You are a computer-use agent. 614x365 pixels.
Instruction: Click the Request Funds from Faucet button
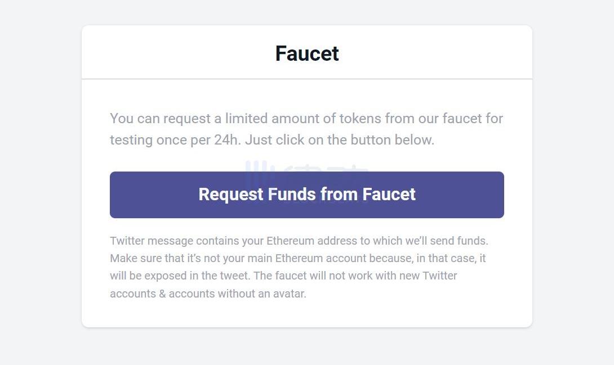pyautogui.click(x=306, y=195)
